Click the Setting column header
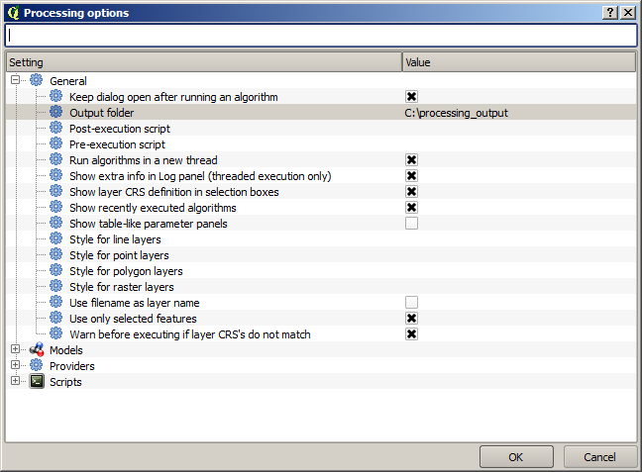Image resolution: width=642 pixels, height=472 pixels. click(x=203, y=62)
